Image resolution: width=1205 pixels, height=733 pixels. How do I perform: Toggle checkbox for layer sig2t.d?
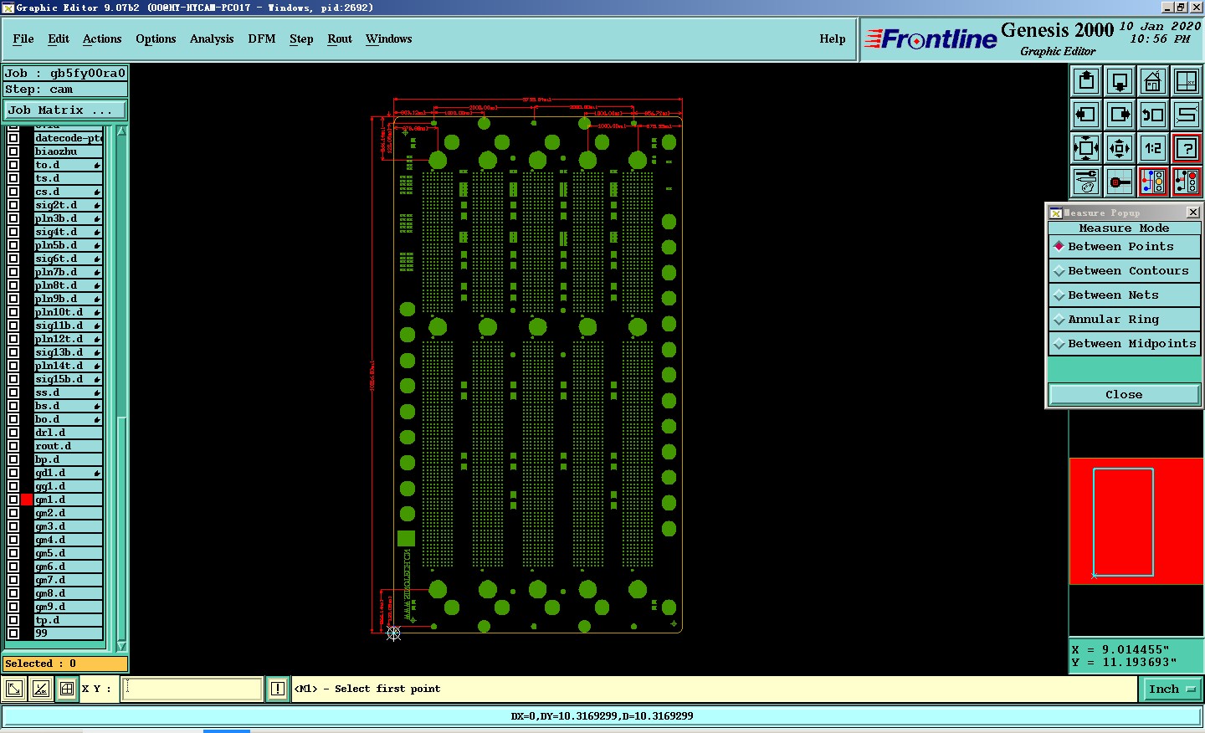13,205
